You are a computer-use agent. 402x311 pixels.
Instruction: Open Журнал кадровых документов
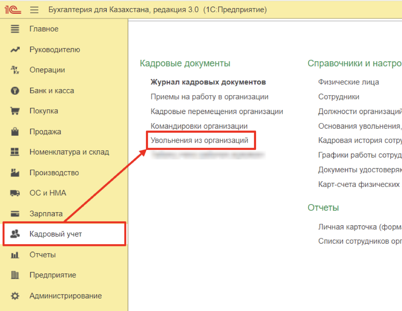click(x=208, y=82)
